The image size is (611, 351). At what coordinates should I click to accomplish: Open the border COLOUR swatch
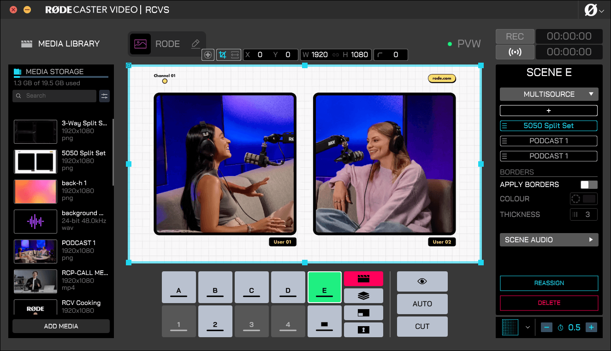[583, 199]
